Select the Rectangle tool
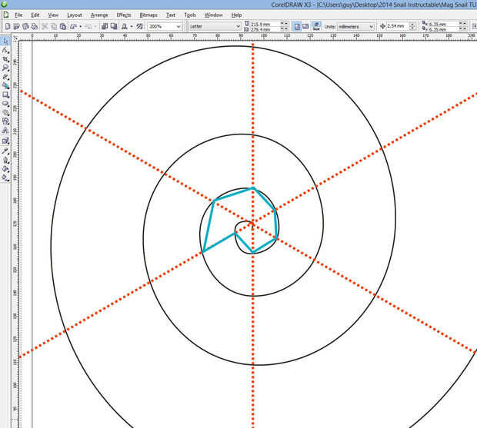 click(x=5, y=95)
